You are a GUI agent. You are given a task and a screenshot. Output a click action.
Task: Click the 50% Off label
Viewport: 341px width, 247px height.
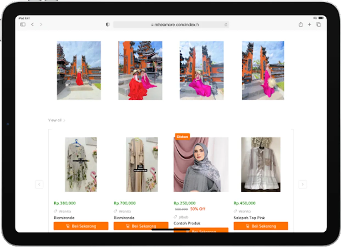(198, 209)
